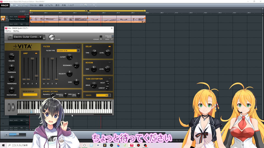Open the エフェクト menu
264x148 pixels.
49,5
